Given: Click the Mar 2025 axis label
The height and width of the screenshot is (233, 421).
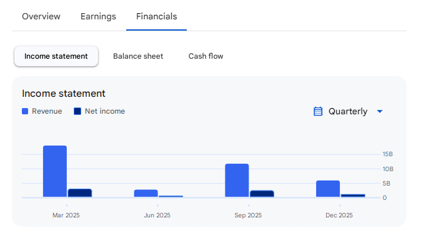Looking at the screenshot, I should pos(66,216).
